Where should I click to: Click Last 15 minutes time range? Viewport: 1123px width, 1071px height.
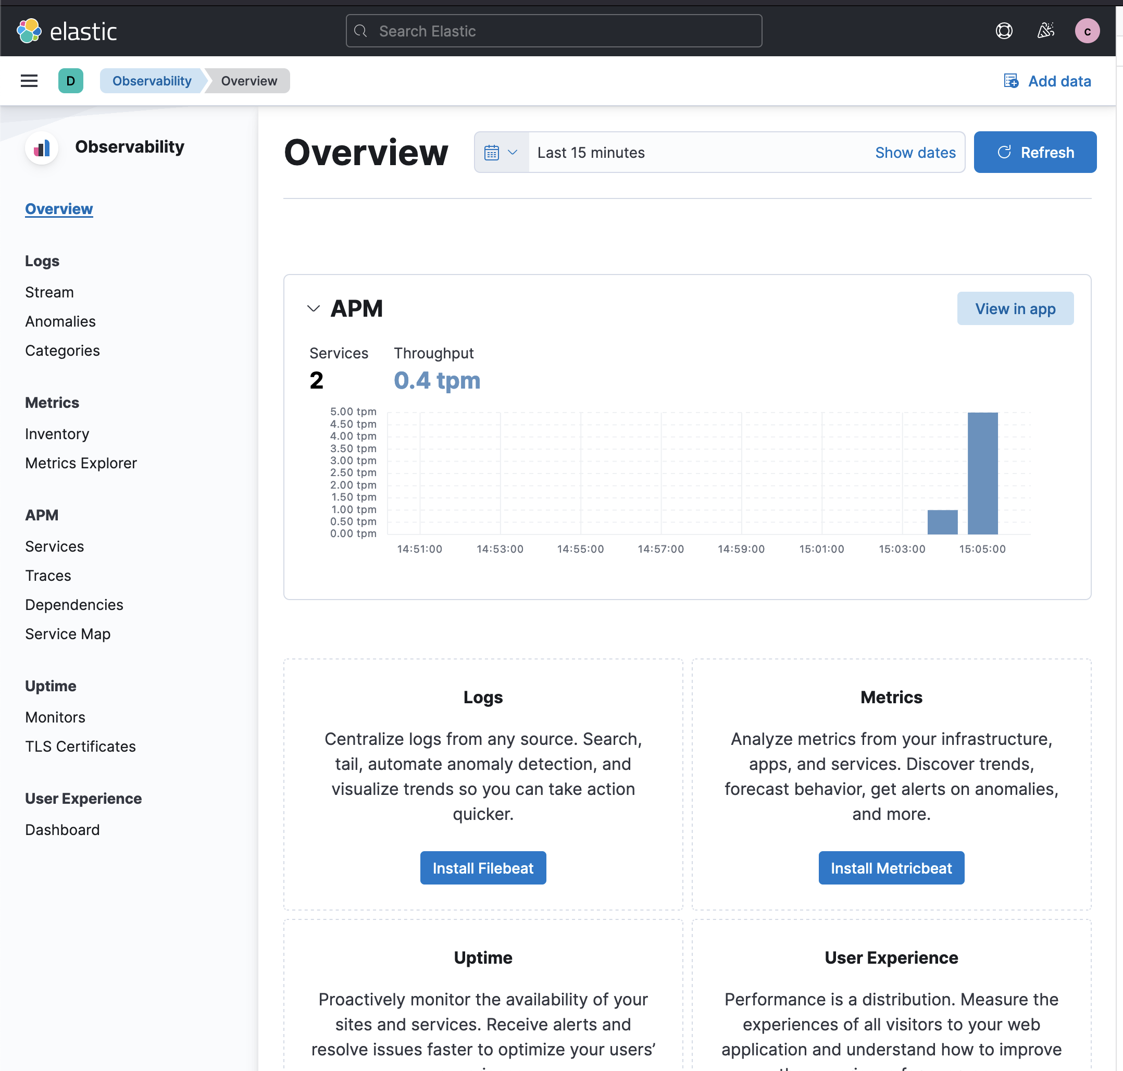(x=591, y=153)
